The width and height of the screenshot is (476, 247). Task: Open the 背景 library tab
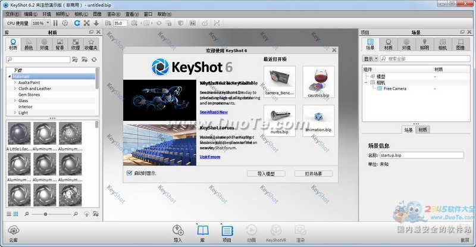(x=60, y=45)
